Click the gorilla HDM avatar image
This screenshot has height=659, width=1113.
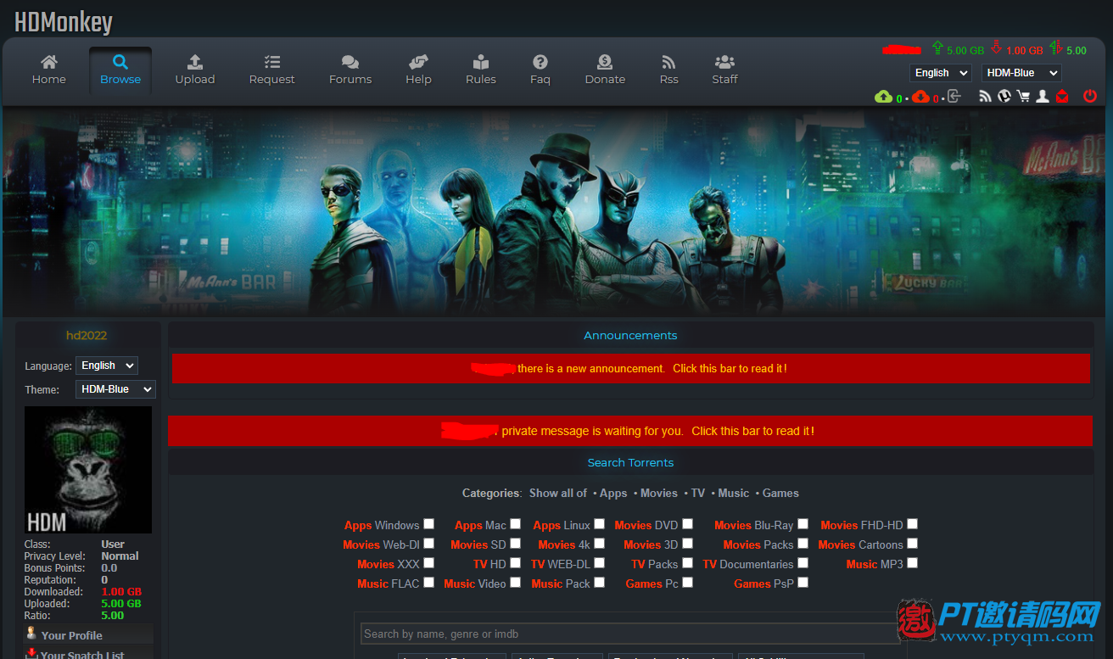coord(88,470)
